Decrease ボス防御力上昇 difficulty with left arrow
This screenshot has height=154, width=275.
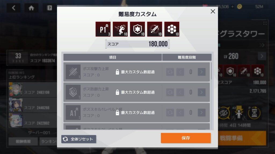pyautogui.click(x=180, y=92)
